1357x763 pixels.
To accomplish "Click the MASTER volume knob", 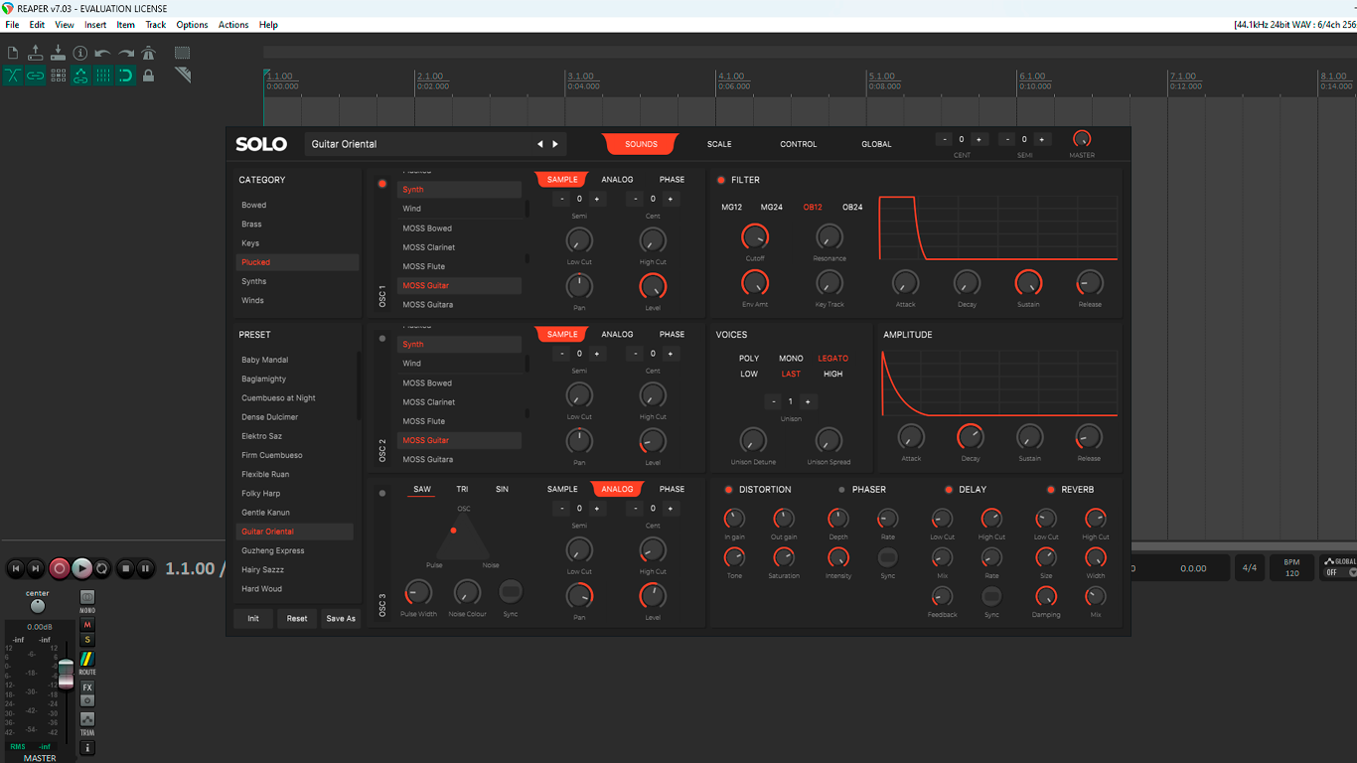I will (x=1082, y=140).
